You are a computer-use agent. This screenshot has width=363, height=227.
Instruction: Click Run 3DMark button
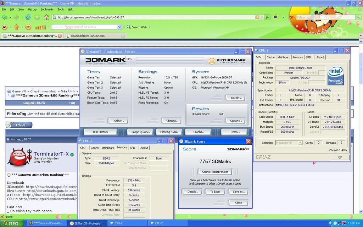pos(100,132)
